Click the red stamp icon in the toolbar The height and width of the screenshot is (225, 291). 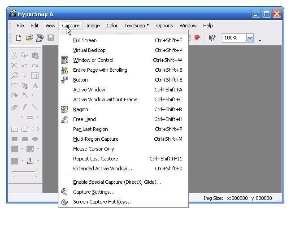click(x=197, y=38)
